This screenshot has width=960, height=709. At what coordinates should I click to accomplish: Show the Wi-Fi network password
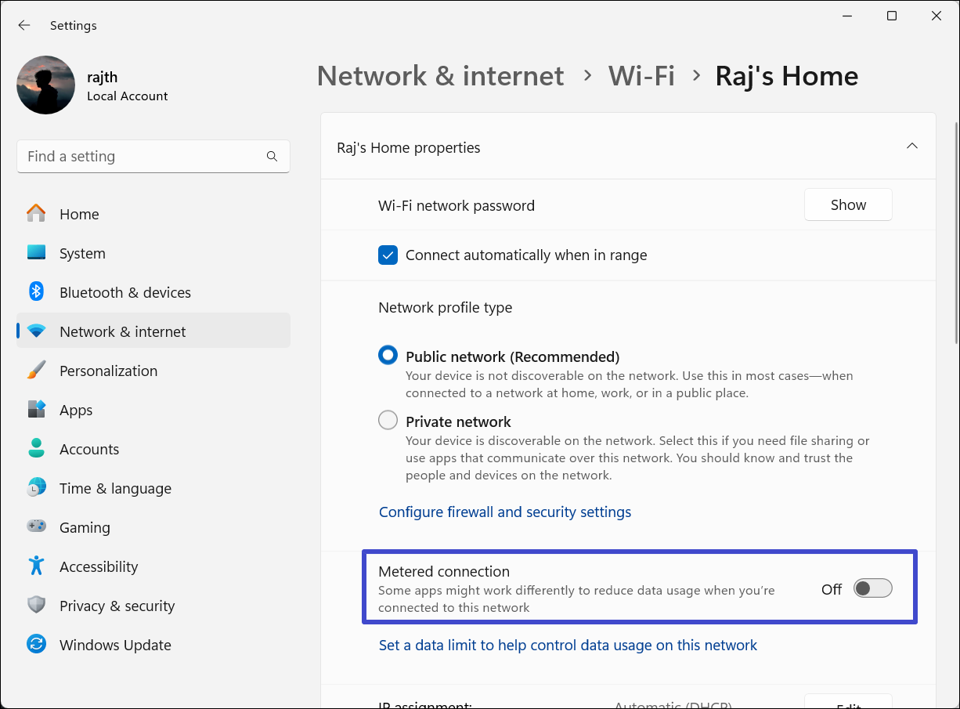pos(848,205)
